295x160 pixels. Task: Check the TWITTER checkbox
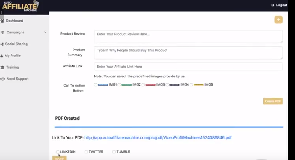click(86, 152)
